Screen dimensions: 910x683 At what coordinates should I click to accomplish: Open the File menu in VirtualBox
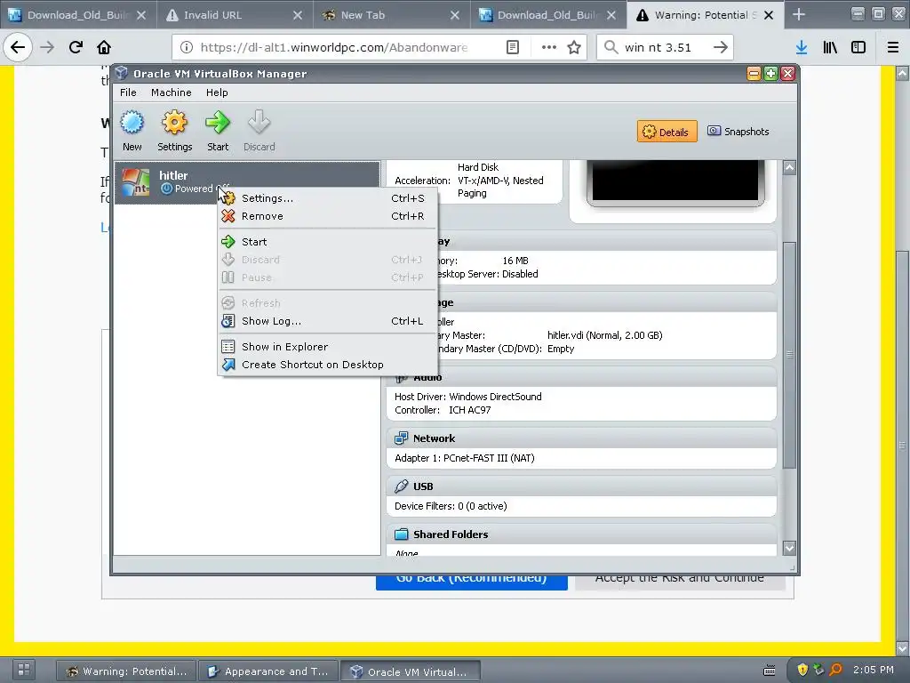[128, 92]
